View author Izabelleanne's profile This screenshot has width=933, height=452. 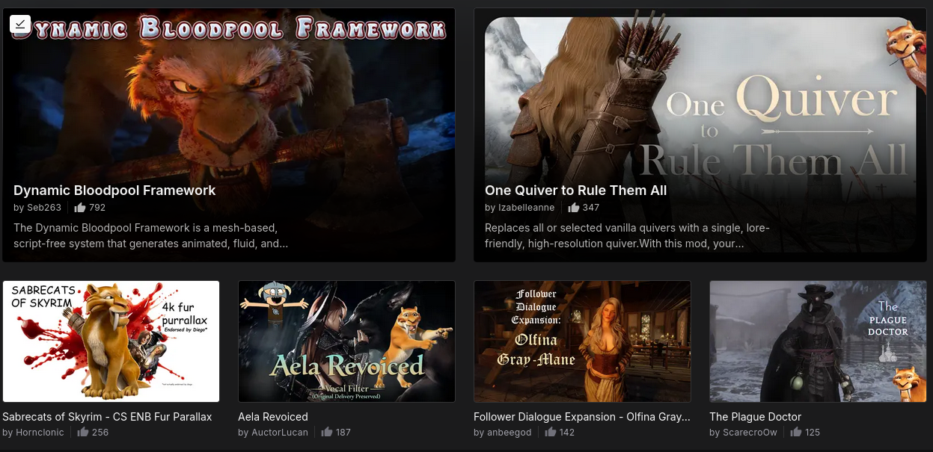[x=527, y=208]
